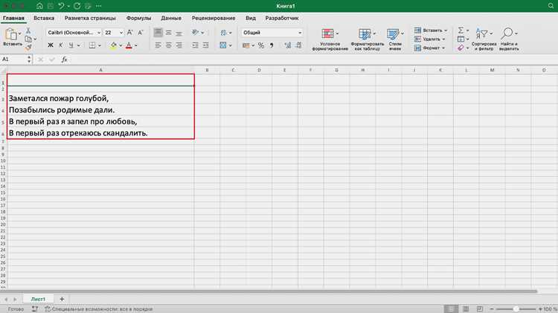Click the Home icon in title bar
The height and width of the screenshot is (313, 558).
coord(39,6)
